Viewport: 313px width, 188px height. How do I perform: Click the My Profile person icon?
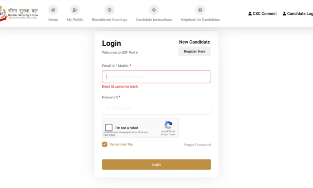[x=75, y=10]
